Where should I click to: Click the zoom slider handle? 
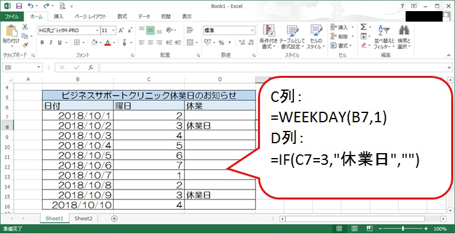403,228
